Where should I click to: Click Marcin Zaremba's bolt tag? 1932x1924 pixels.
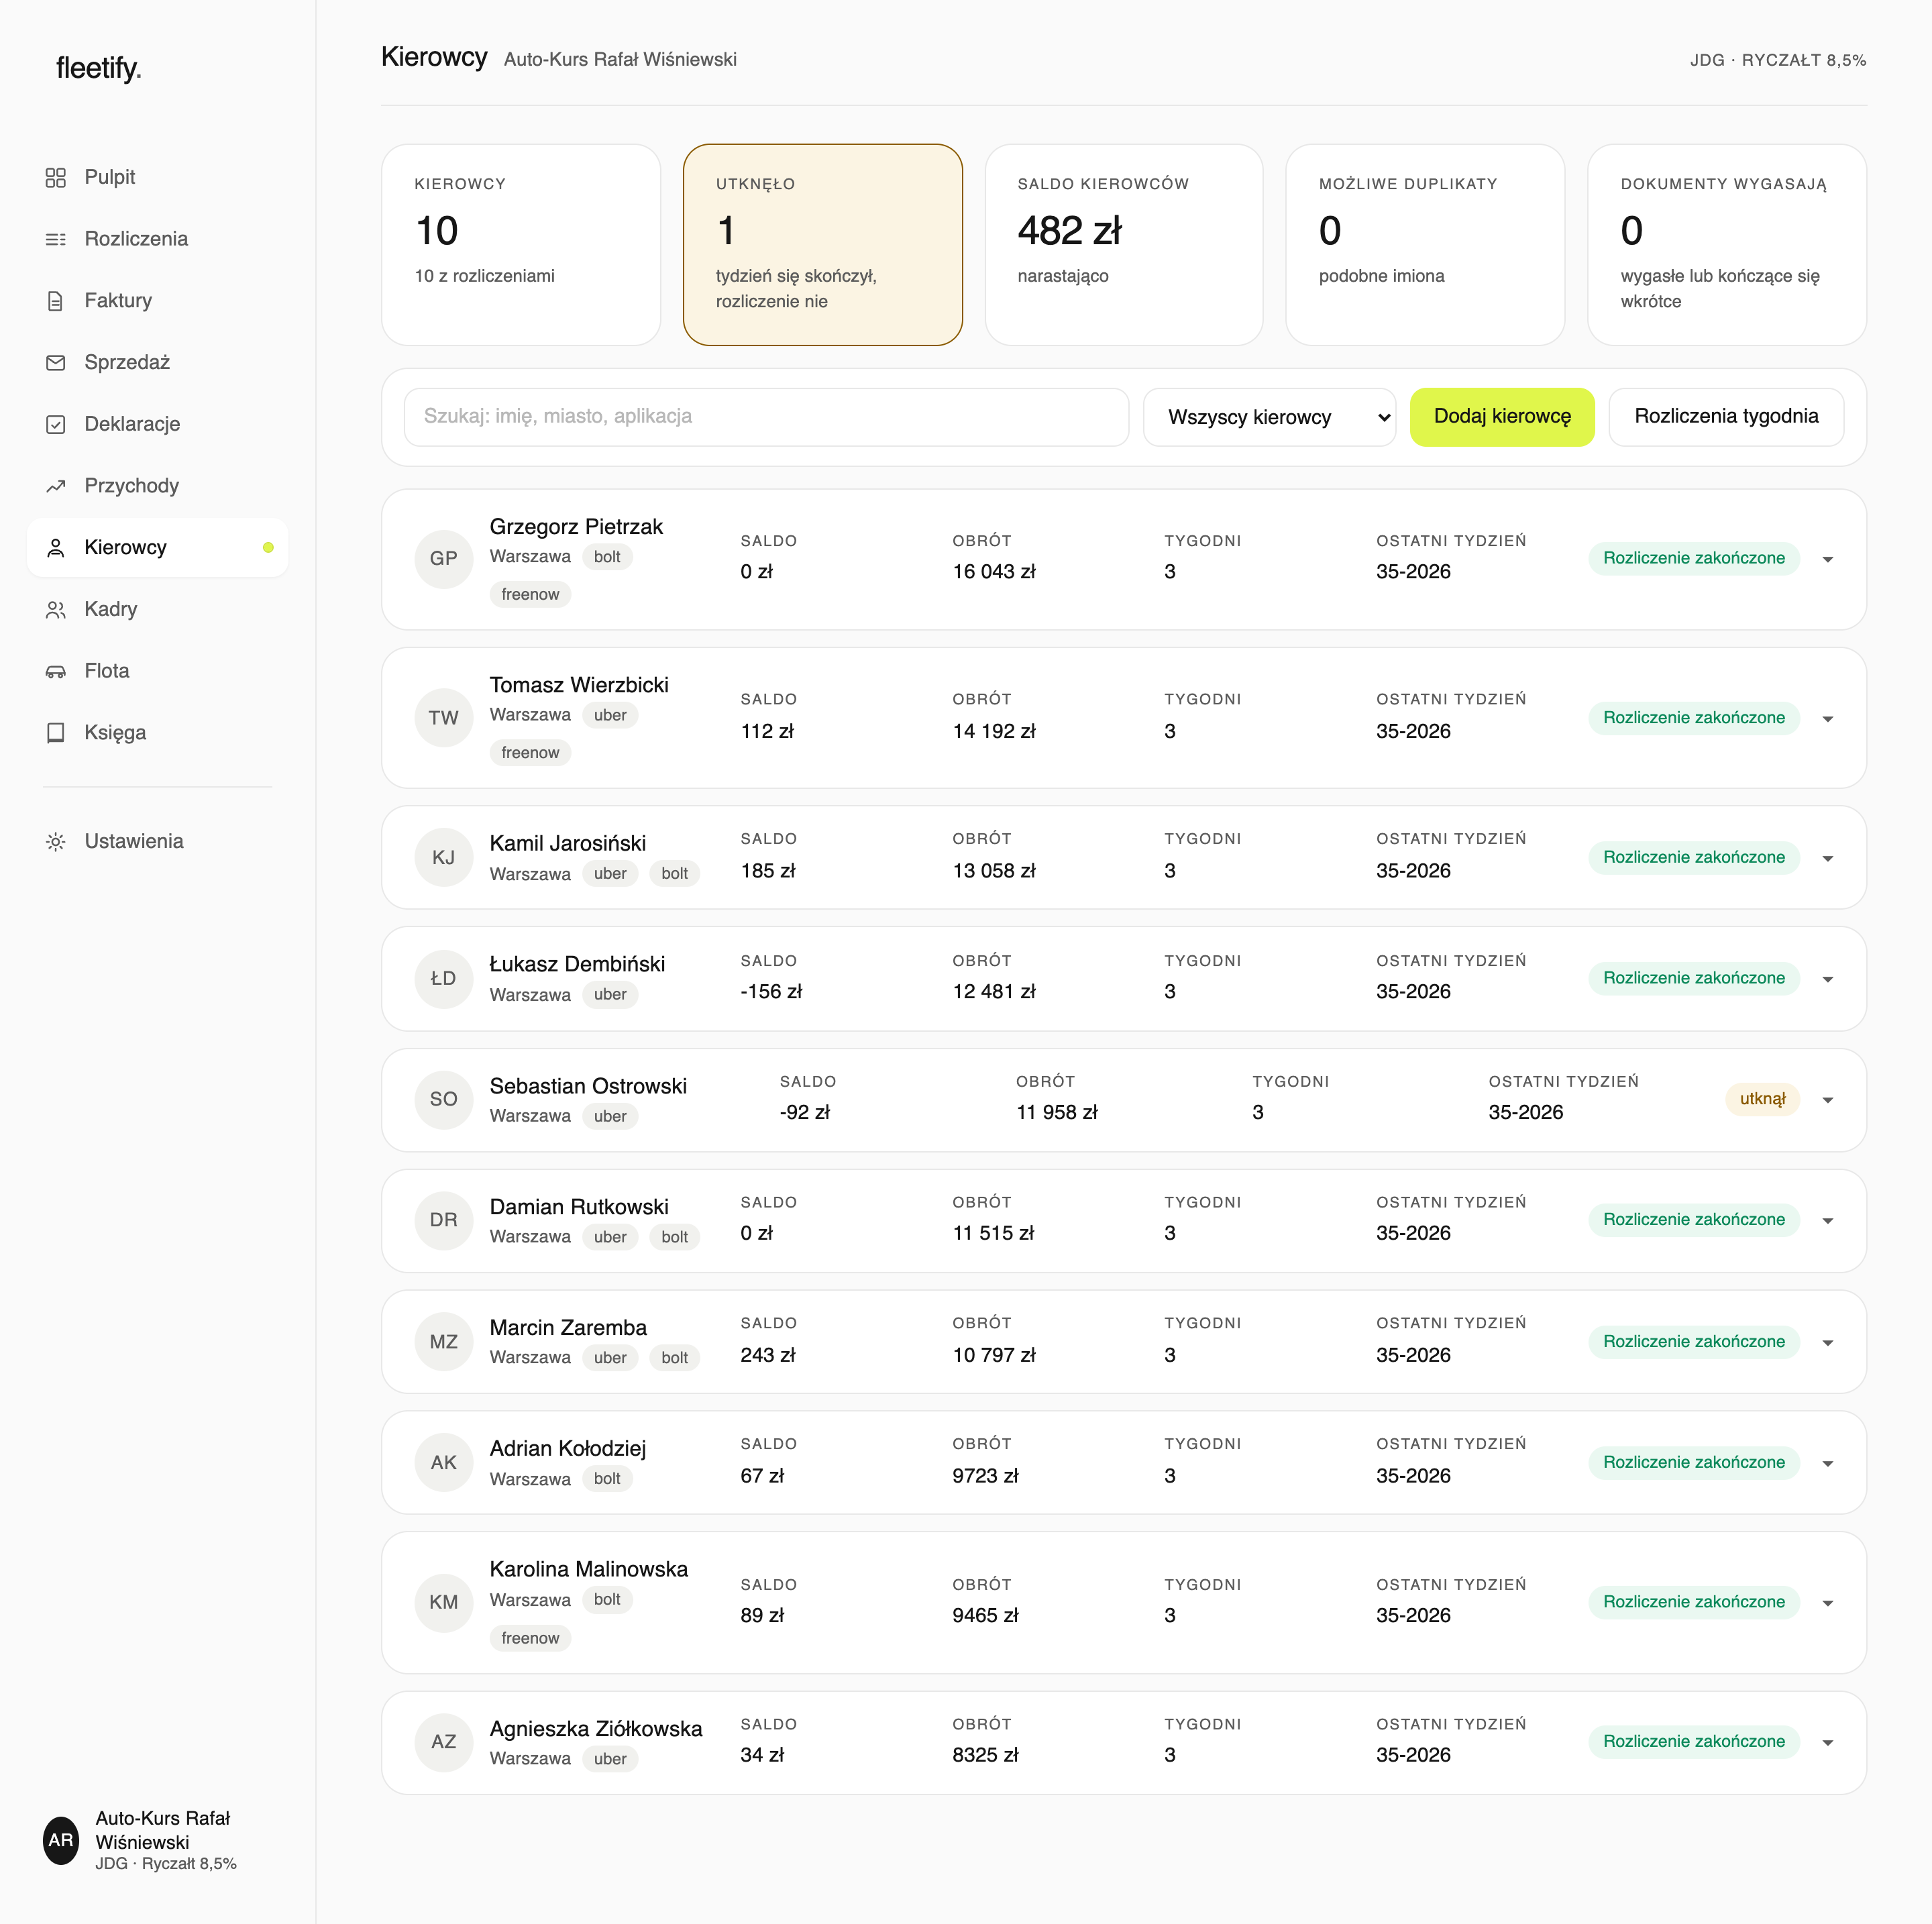click(675, 1358)
